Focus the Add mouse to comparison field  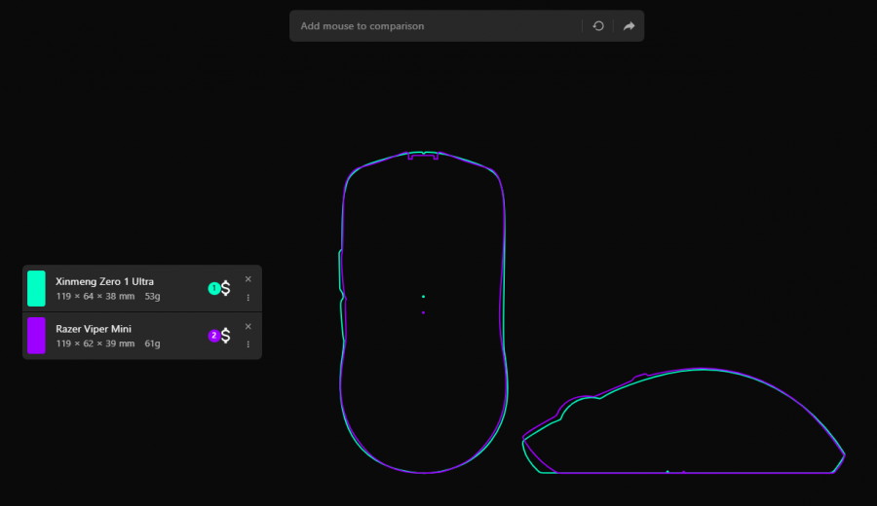click(437, 25)
